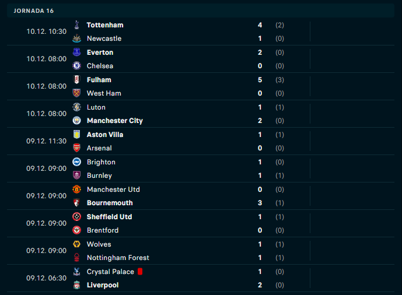Open the Luton versus Manchester City match row
This screenshot has height=295, width=402.
(201, 114)
